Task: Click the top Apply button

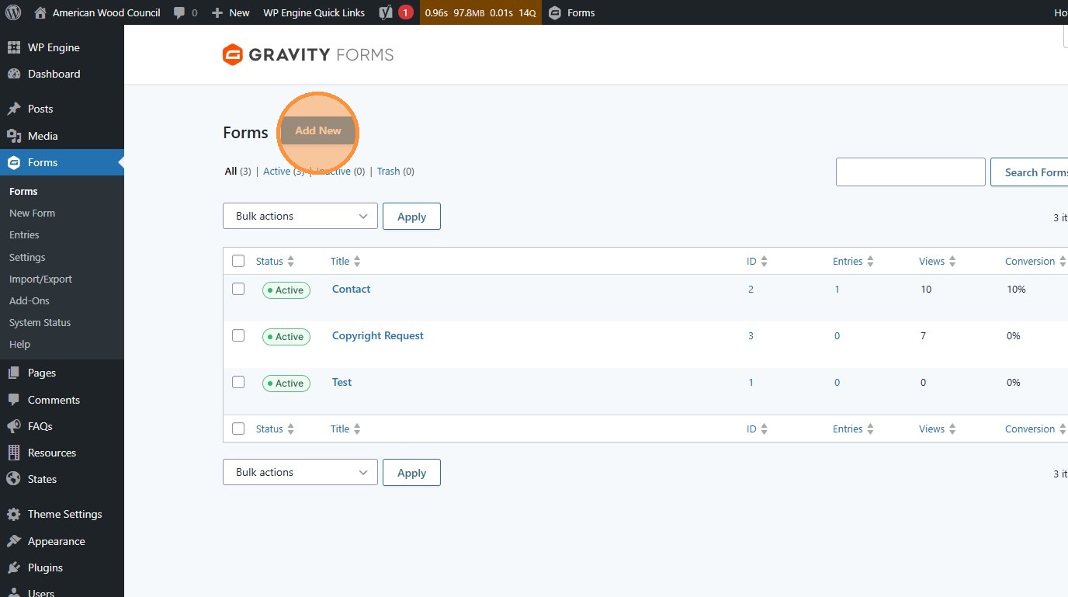Action: point(411,216)
